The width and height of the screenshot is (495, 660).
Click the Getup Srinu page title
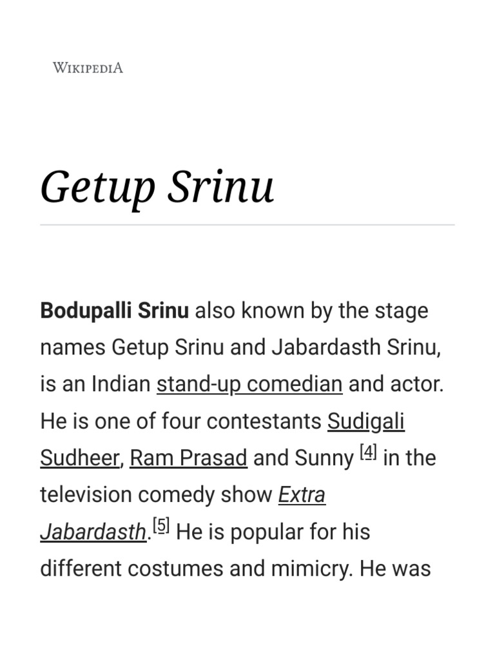(157, 188)
